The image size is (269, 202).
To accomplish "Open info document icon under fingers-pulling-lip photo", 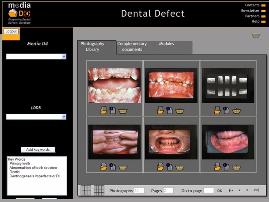I will pyautogui.click(x=112, y=167).
